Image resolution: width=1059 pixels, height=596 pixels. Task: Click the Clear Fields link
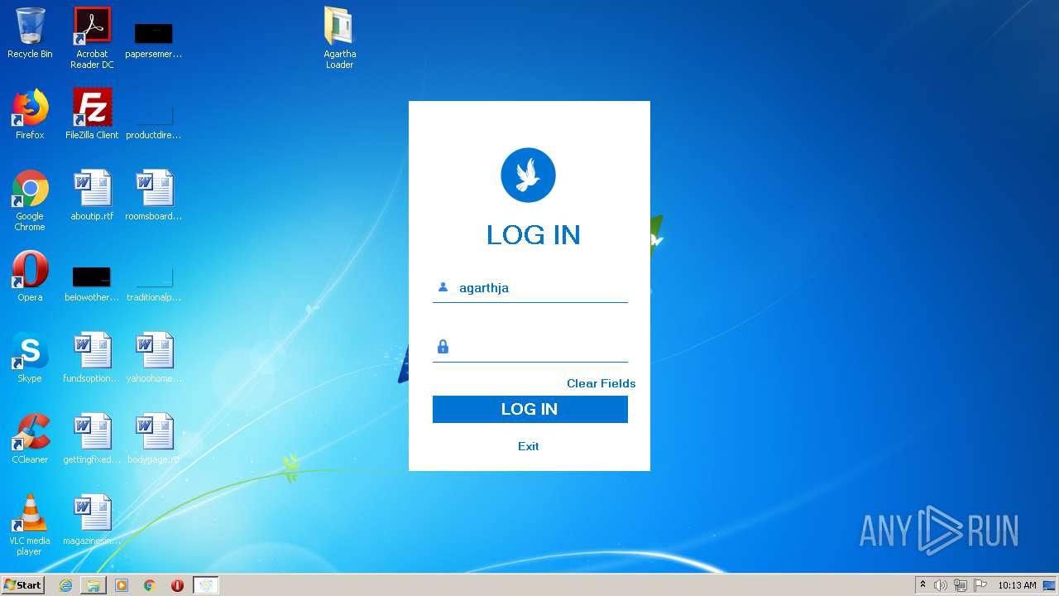601,383
